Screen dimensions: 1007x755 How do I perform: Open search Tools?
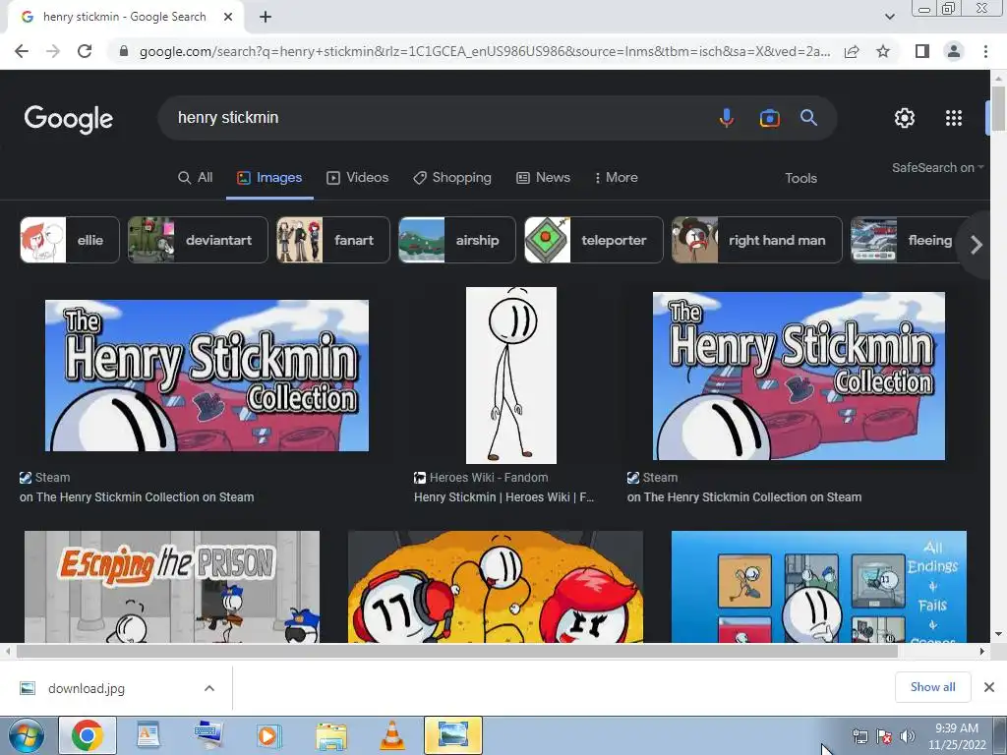point(800,179)
